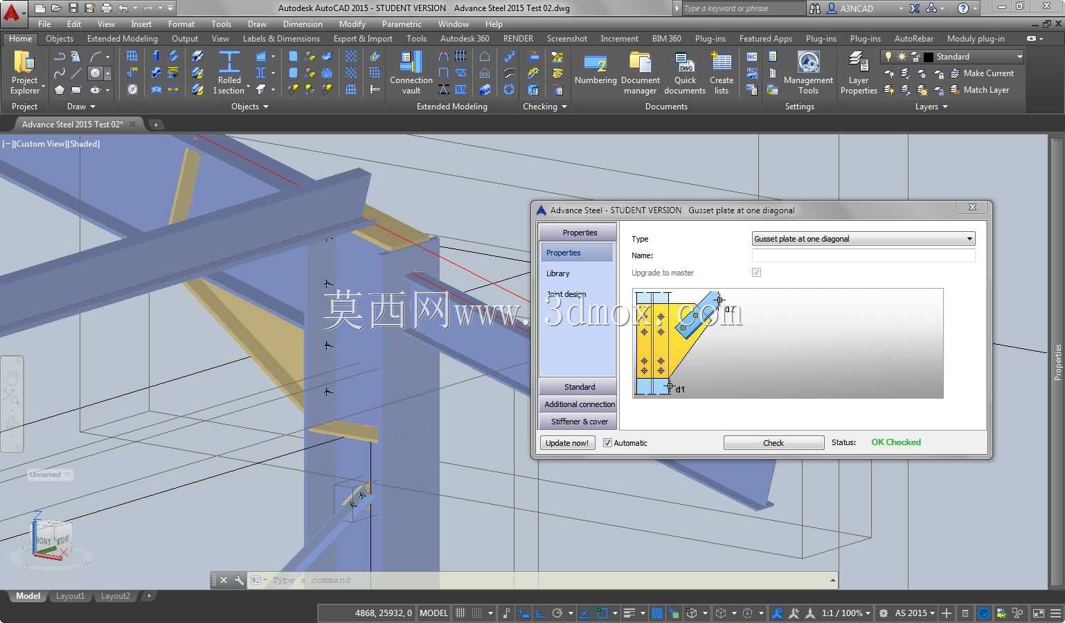Click the Undo arrow icon
Screen dimensions: 1065x623
pos(123,8)
